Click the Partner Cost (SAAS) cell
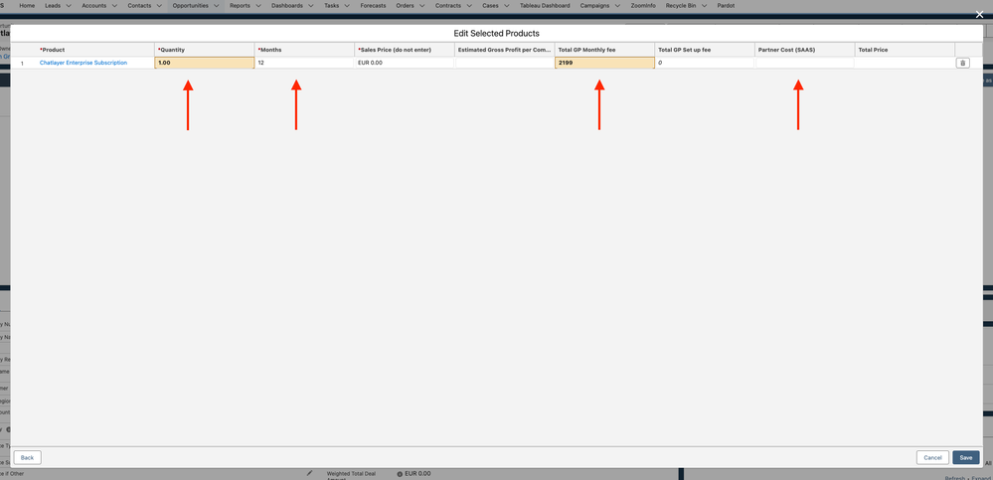 click(x=805, y=63)
